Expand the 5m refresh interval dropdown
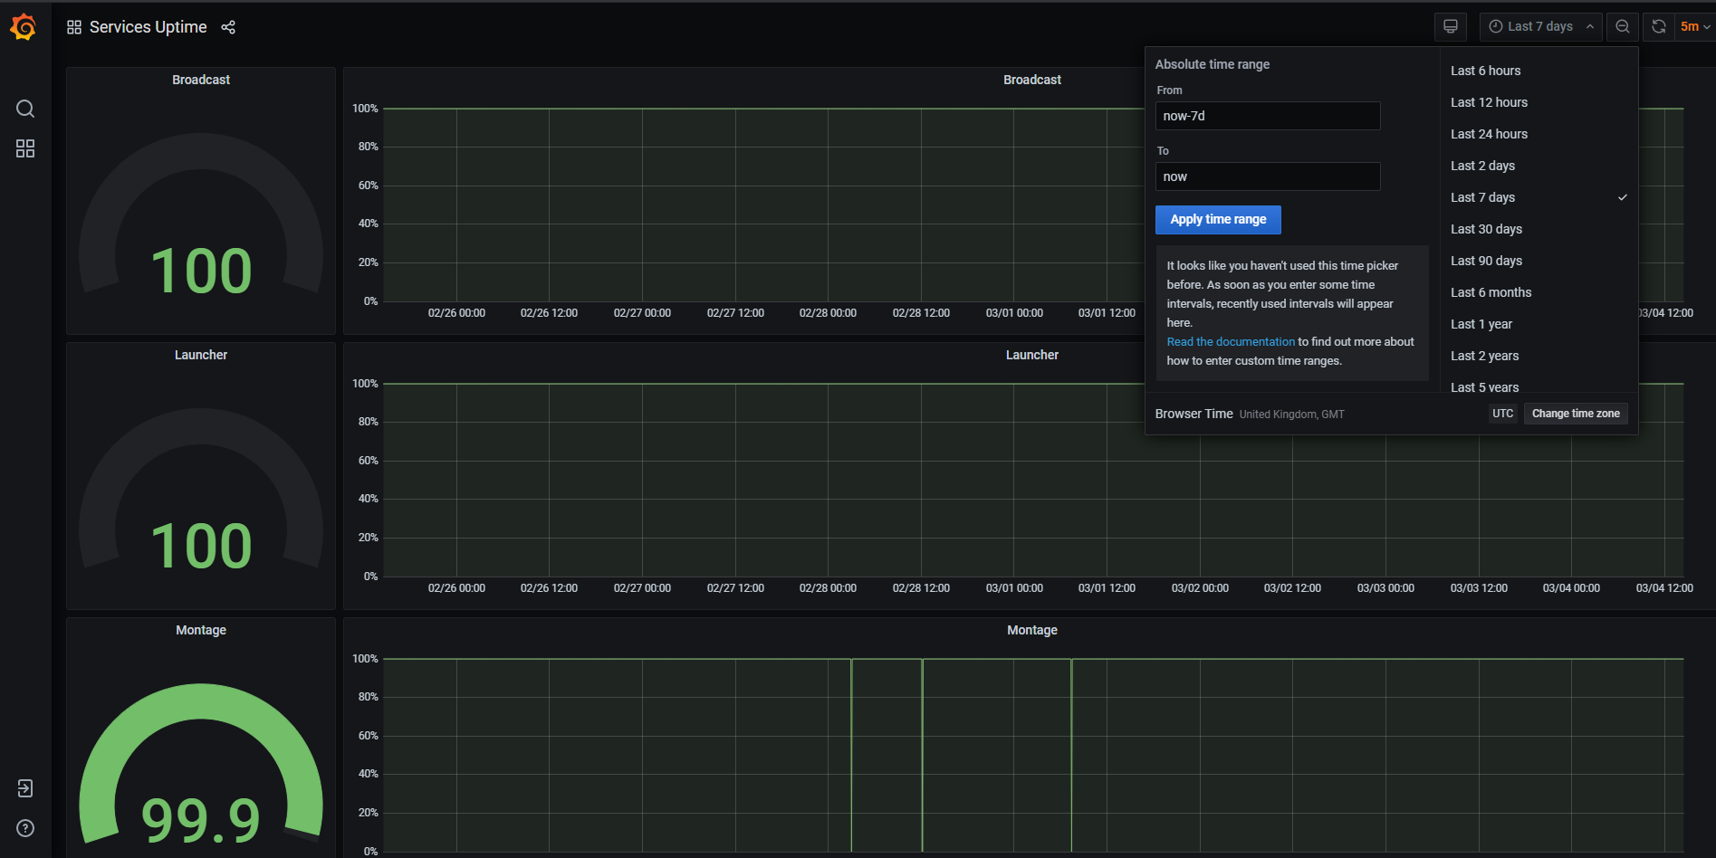Viewport: 1716px width, 858px height. (x=1695, y=27)
